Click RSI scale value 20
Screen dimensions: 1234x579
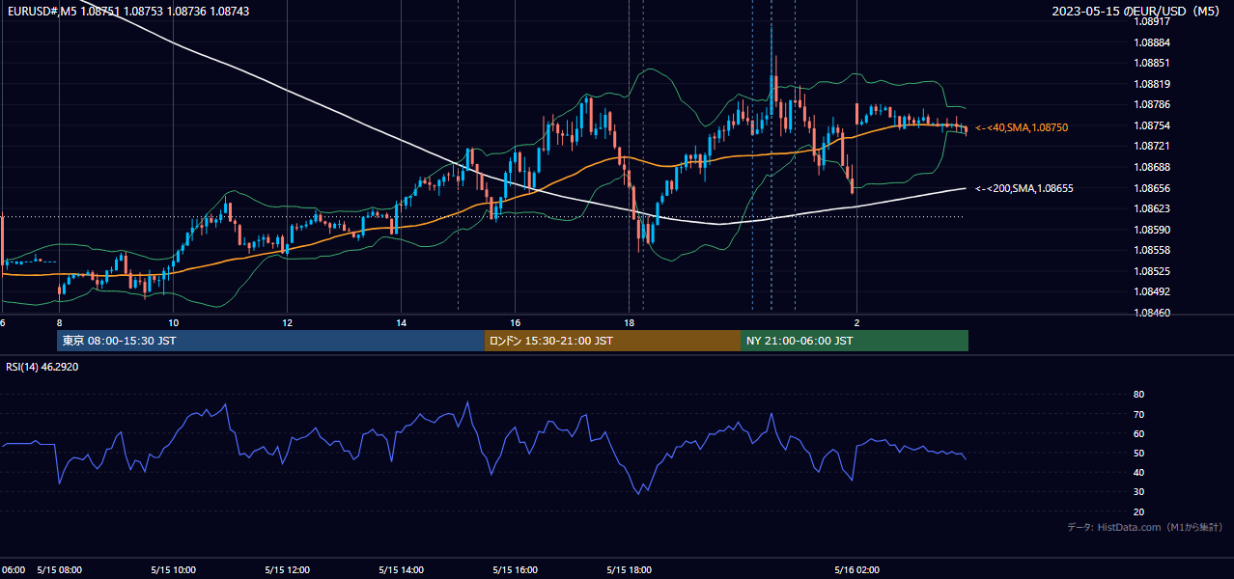(1139, 511)
